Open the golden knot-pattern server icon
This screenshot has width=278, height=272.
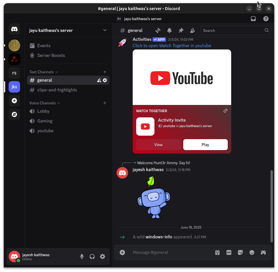point(14,45)
